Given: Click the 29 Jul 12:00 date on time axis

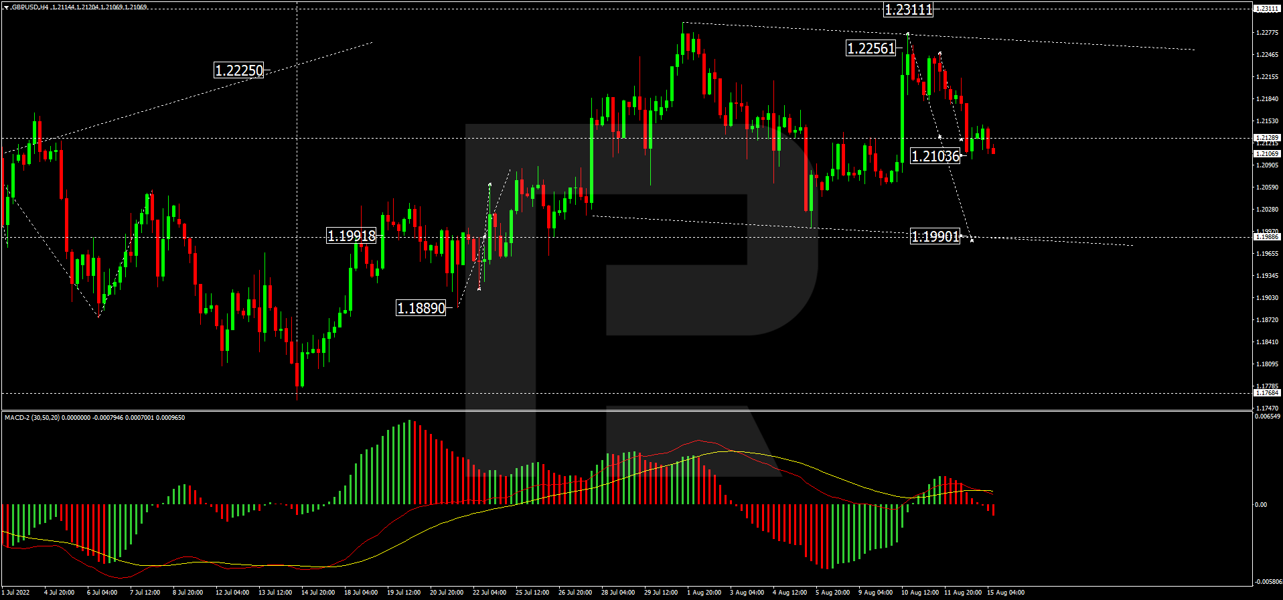Looking at the screenshot, I should (661, 593).
